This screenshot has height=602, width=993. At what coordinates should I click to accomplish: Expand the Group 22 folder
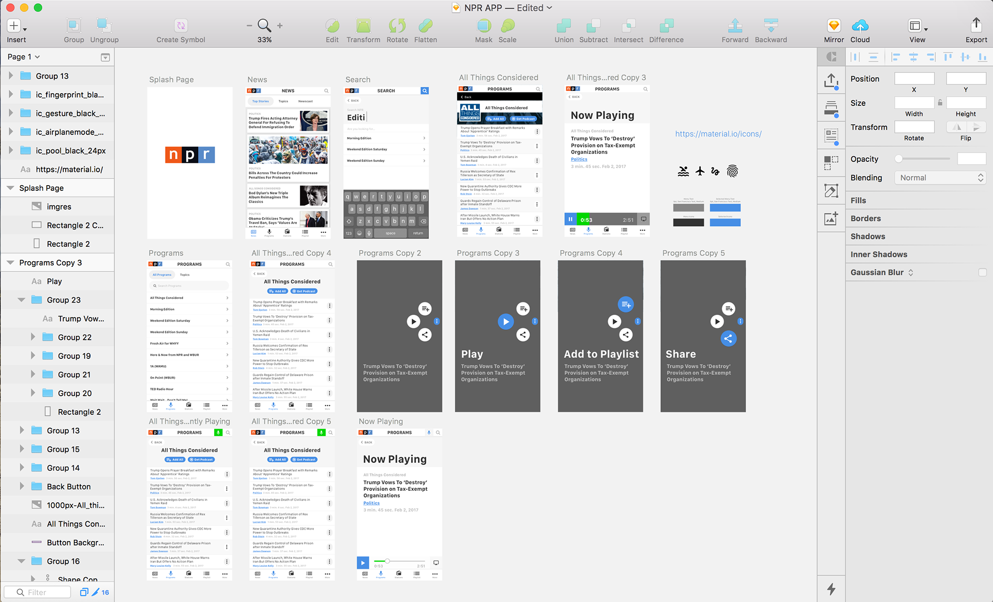[x=33, y=337]
